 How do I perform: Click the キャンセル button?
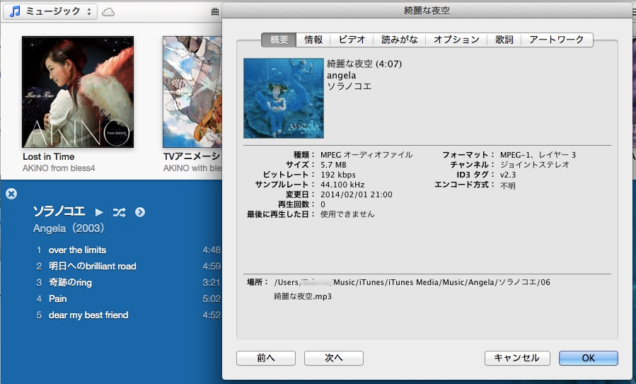[x=517, y=358]
